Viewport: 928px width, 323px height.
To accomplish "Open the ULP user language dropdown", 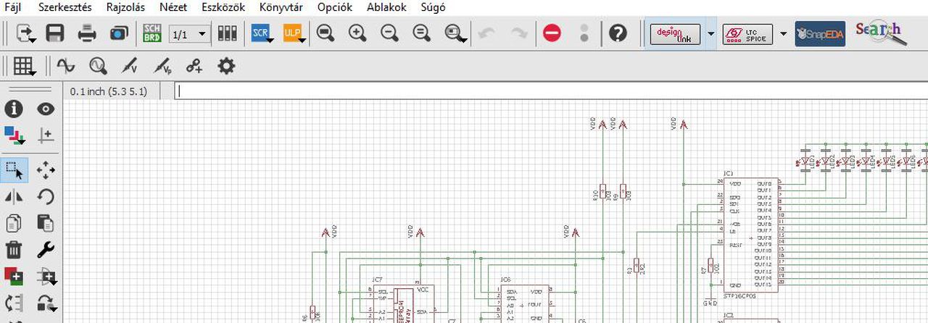I will click(294, 33).
